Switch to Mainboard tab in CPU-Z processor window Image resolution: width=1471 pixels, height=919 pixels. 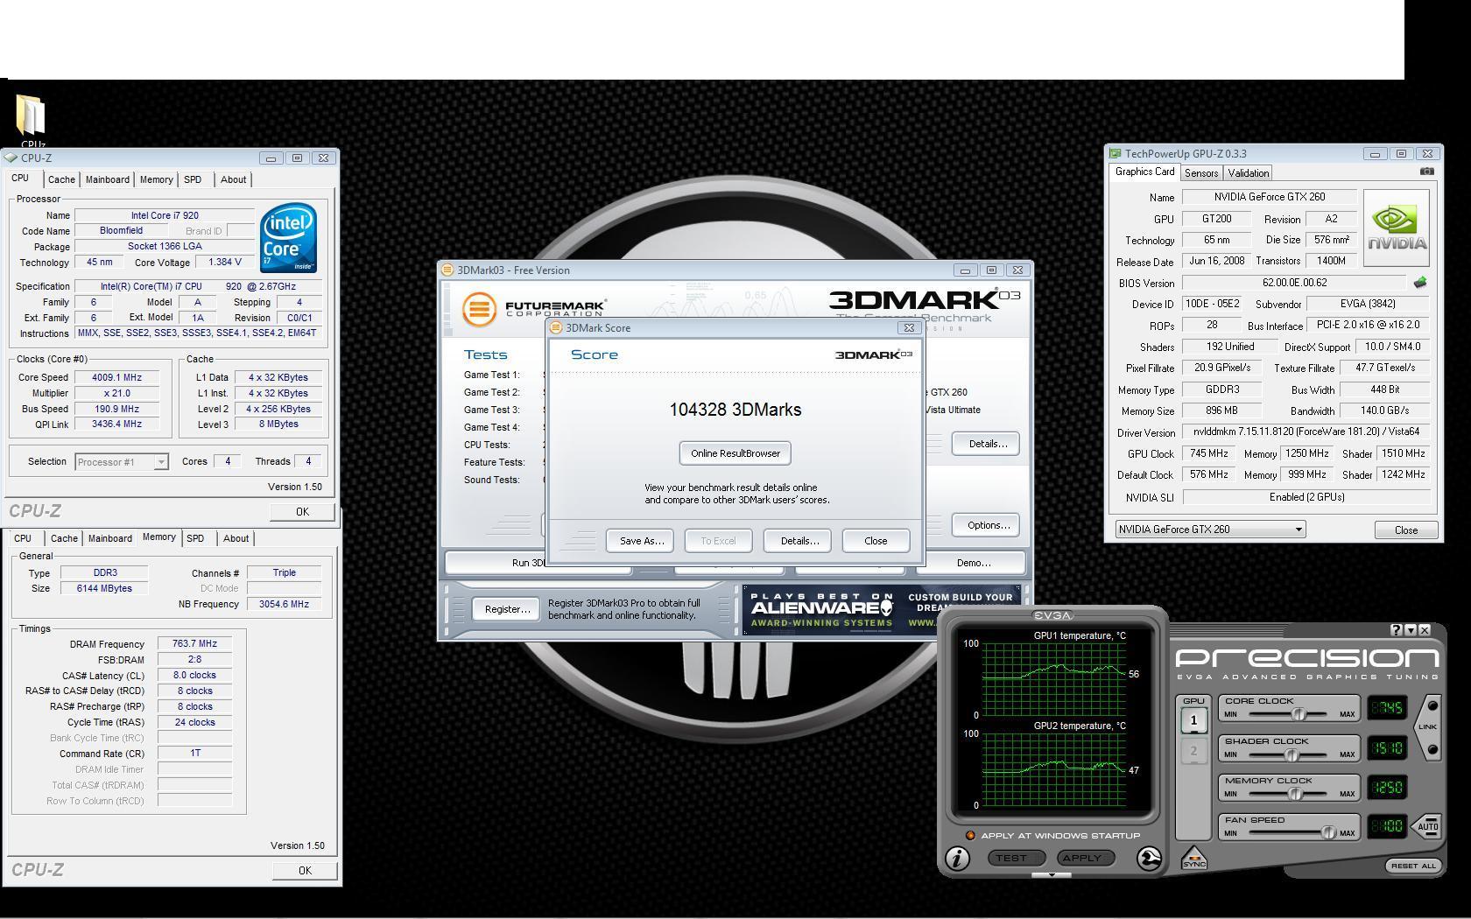[108, 179]
